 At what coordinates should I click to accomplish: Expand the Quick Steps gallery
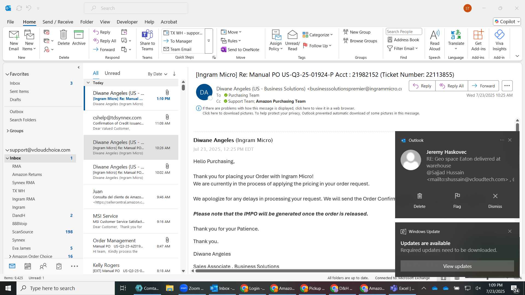(209, 41)
